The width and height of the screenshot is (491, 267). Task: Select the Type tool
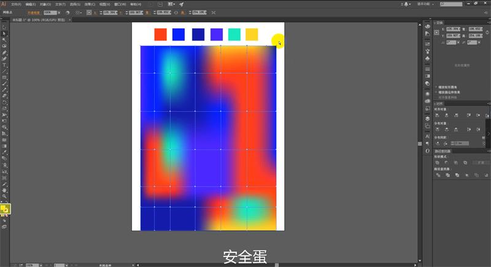pyautogui.click(x=4, y=65)
